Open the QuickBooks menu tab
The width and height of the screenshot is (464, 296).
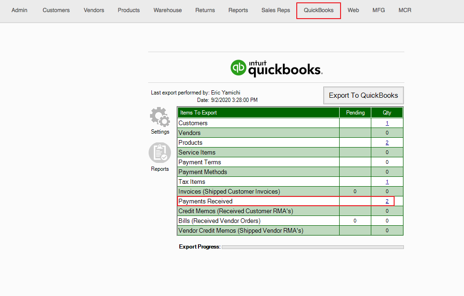(x=319, y=10)
